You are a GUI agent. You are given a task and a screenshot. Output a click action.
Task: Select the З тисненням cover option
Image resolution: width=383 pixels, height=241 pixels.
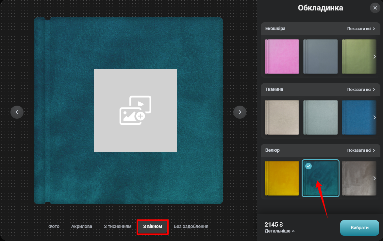(x=118, y=226)
